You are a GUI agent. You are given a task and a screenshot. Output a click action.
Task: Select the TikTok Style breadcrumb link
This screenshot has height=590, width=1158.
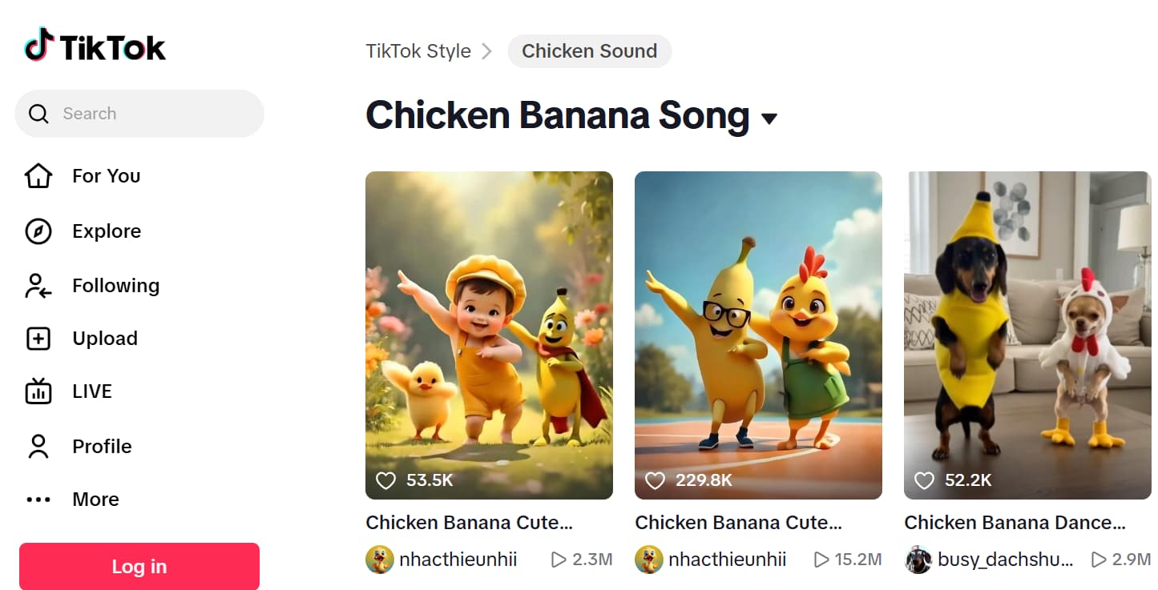tap(418, 50)
